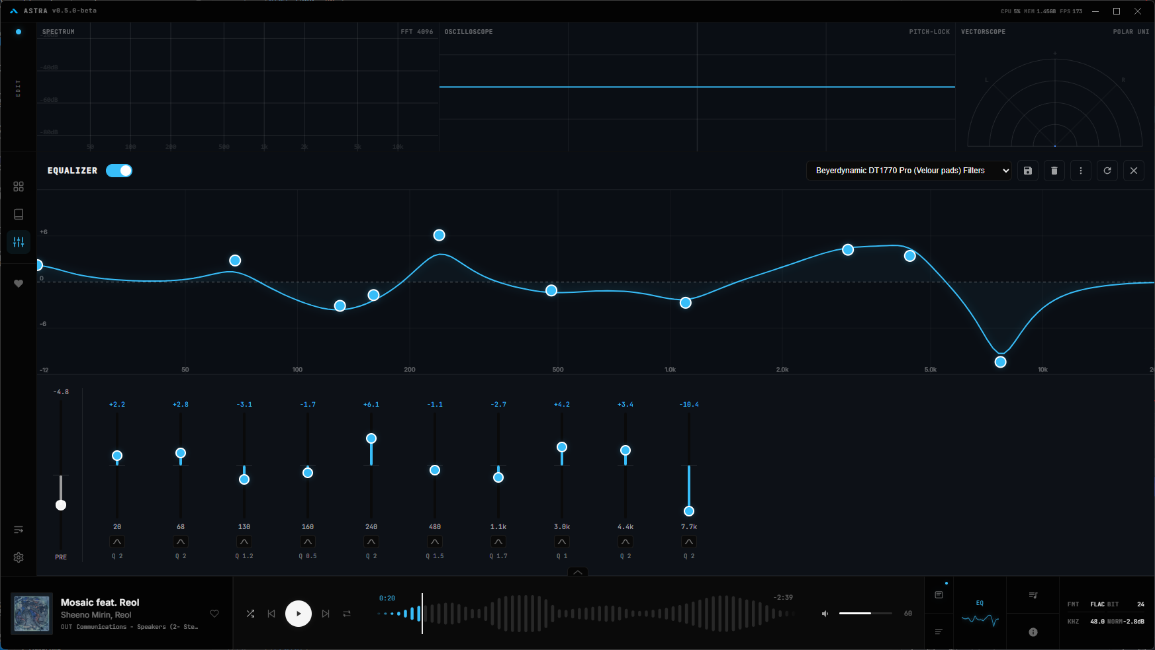Toggle repeat mode
The image size is (1155, 650).
[347, 614]
